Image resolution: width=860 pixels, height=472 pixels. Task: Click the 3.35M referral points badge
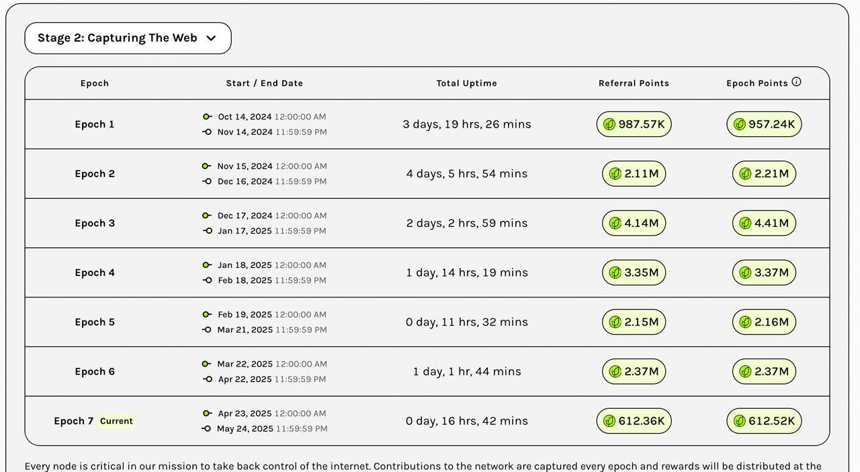coord(634,273)
